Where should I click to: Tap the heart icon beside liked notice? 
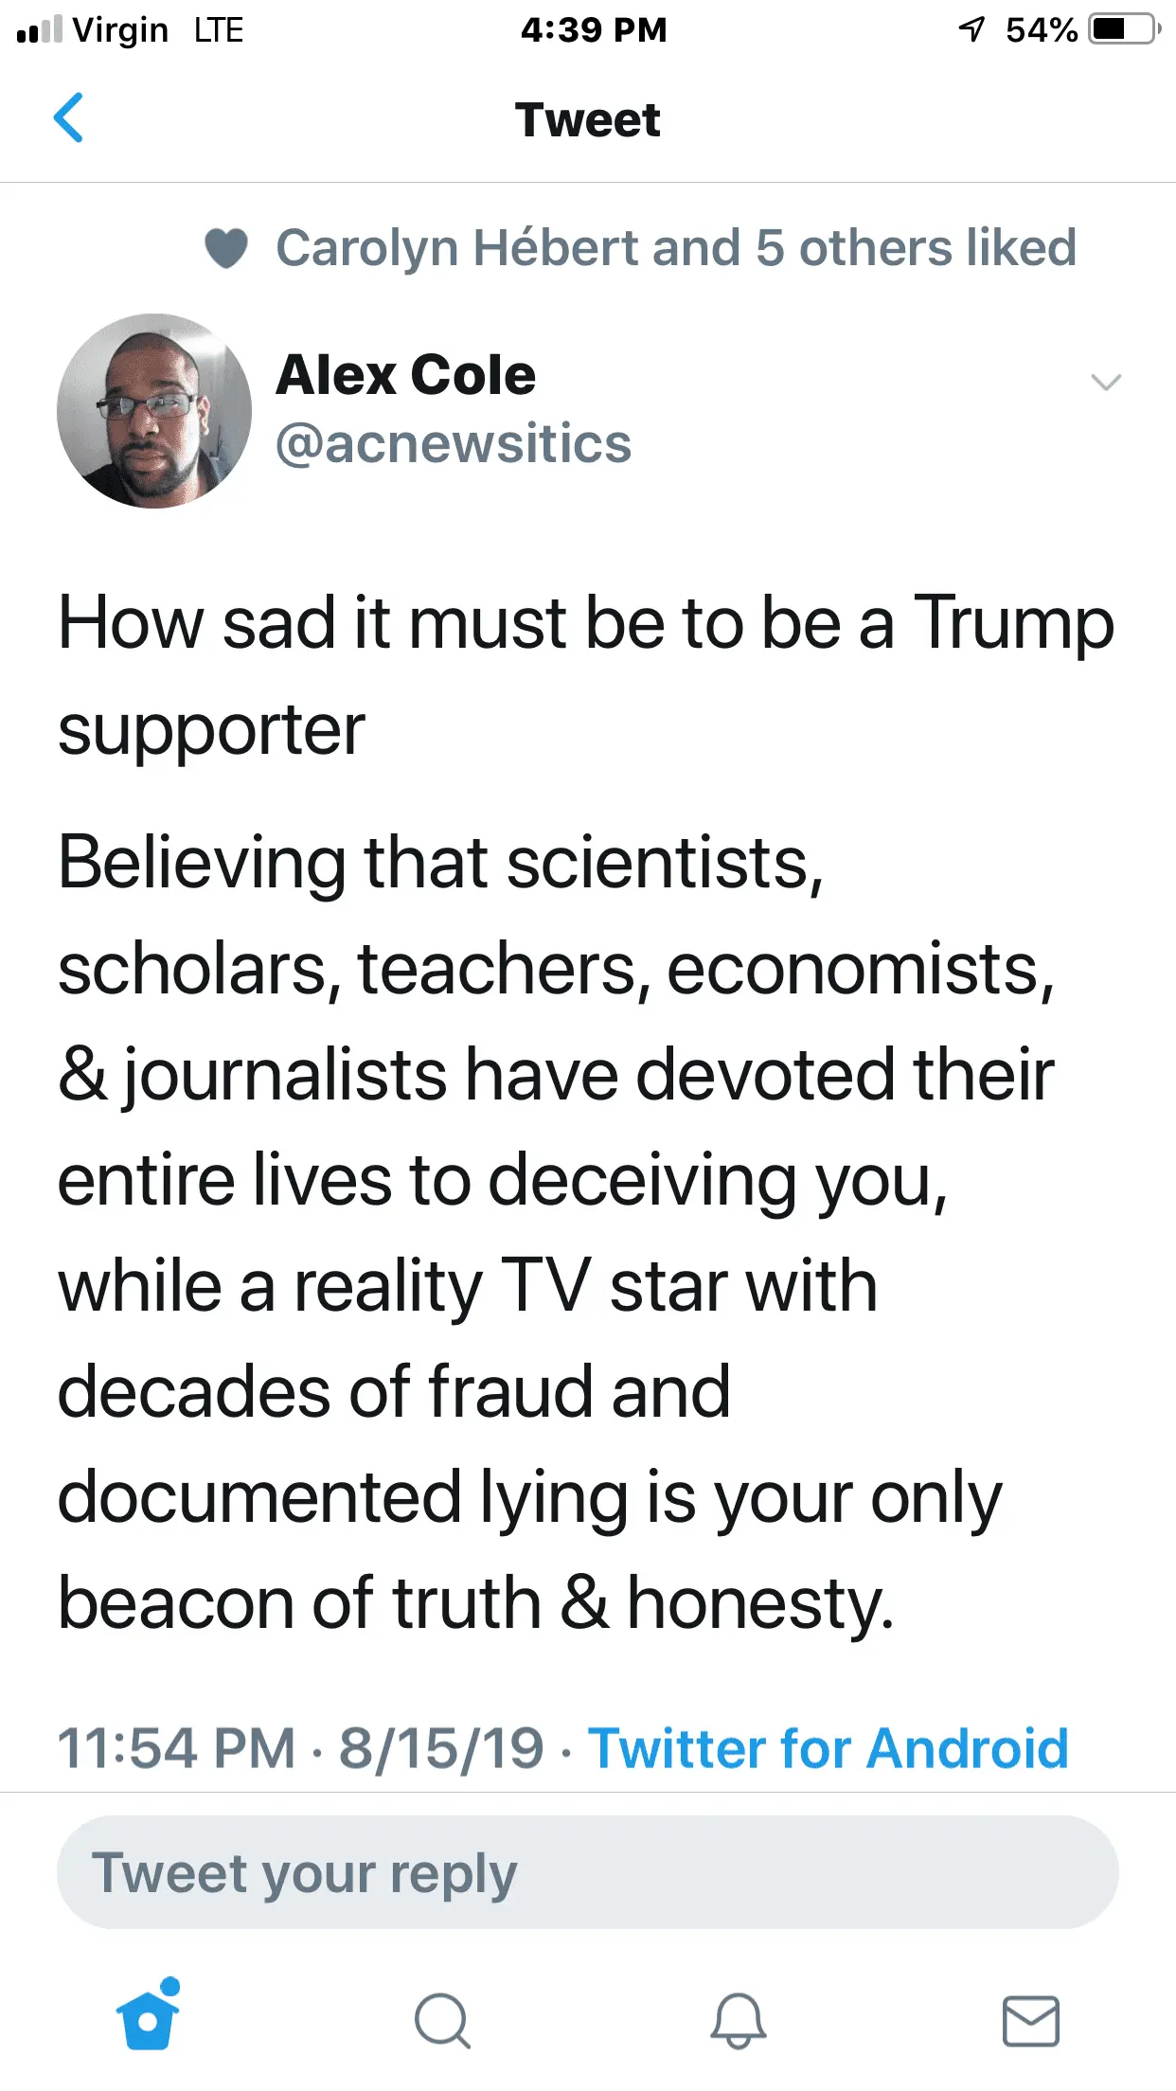226,249
